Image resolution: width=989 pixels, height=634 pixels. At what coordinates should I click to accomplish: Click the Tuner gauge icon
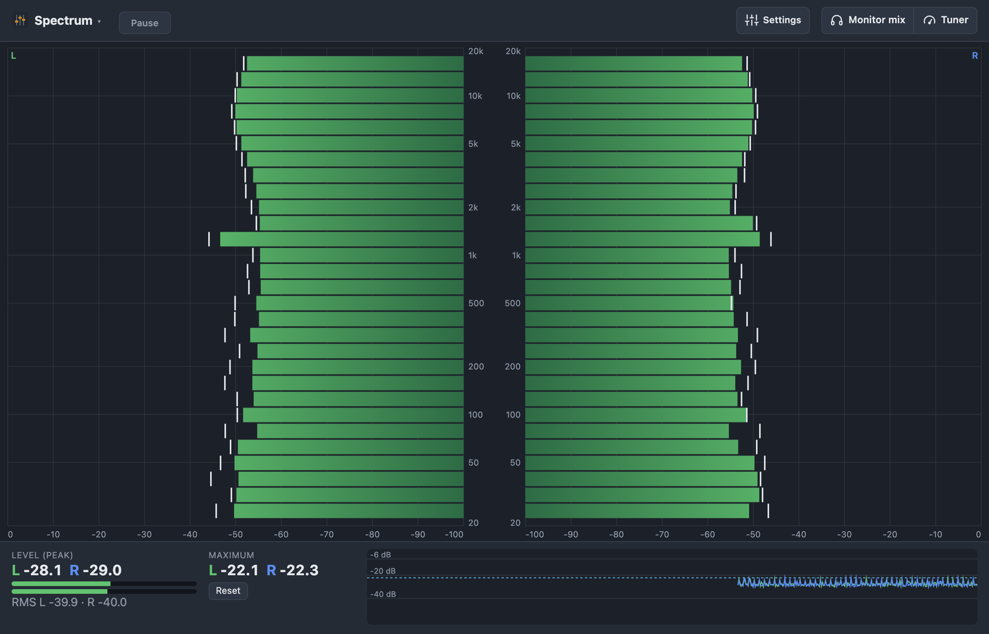pyautogui.click(x=929, y=20)
